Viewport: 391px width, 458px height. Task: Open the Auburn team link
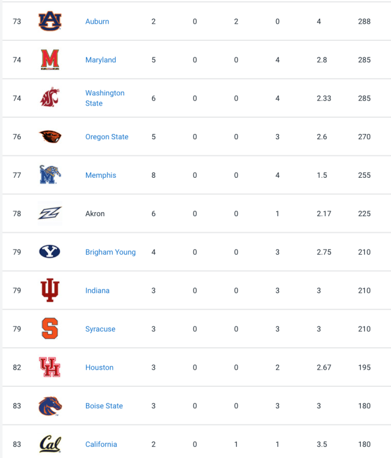[97, 21]
